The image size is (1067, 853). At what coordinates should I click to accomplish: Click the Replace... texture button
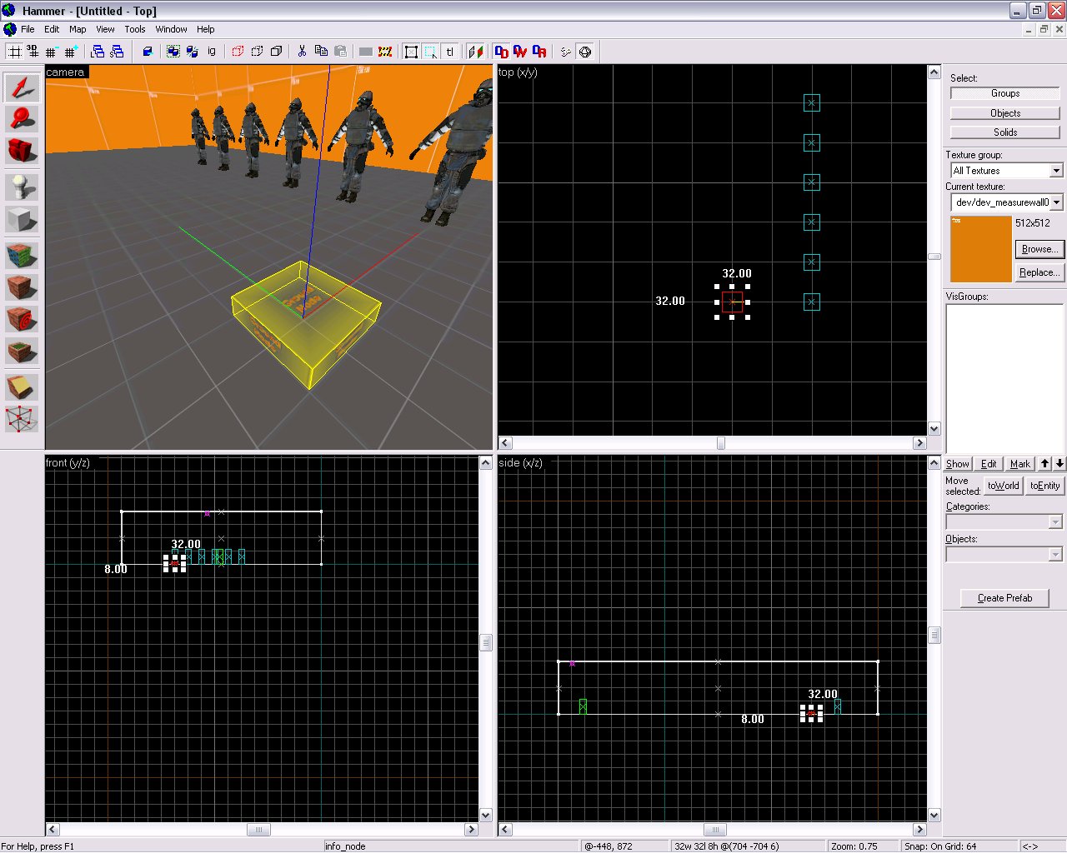pos(1039,272)
